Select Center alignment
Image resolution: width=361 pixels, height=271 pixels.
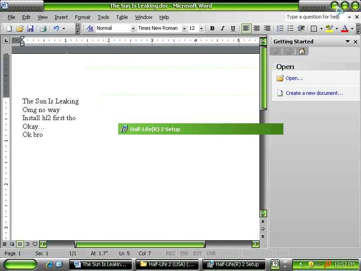pyautogui.click(x=257, y=28)
